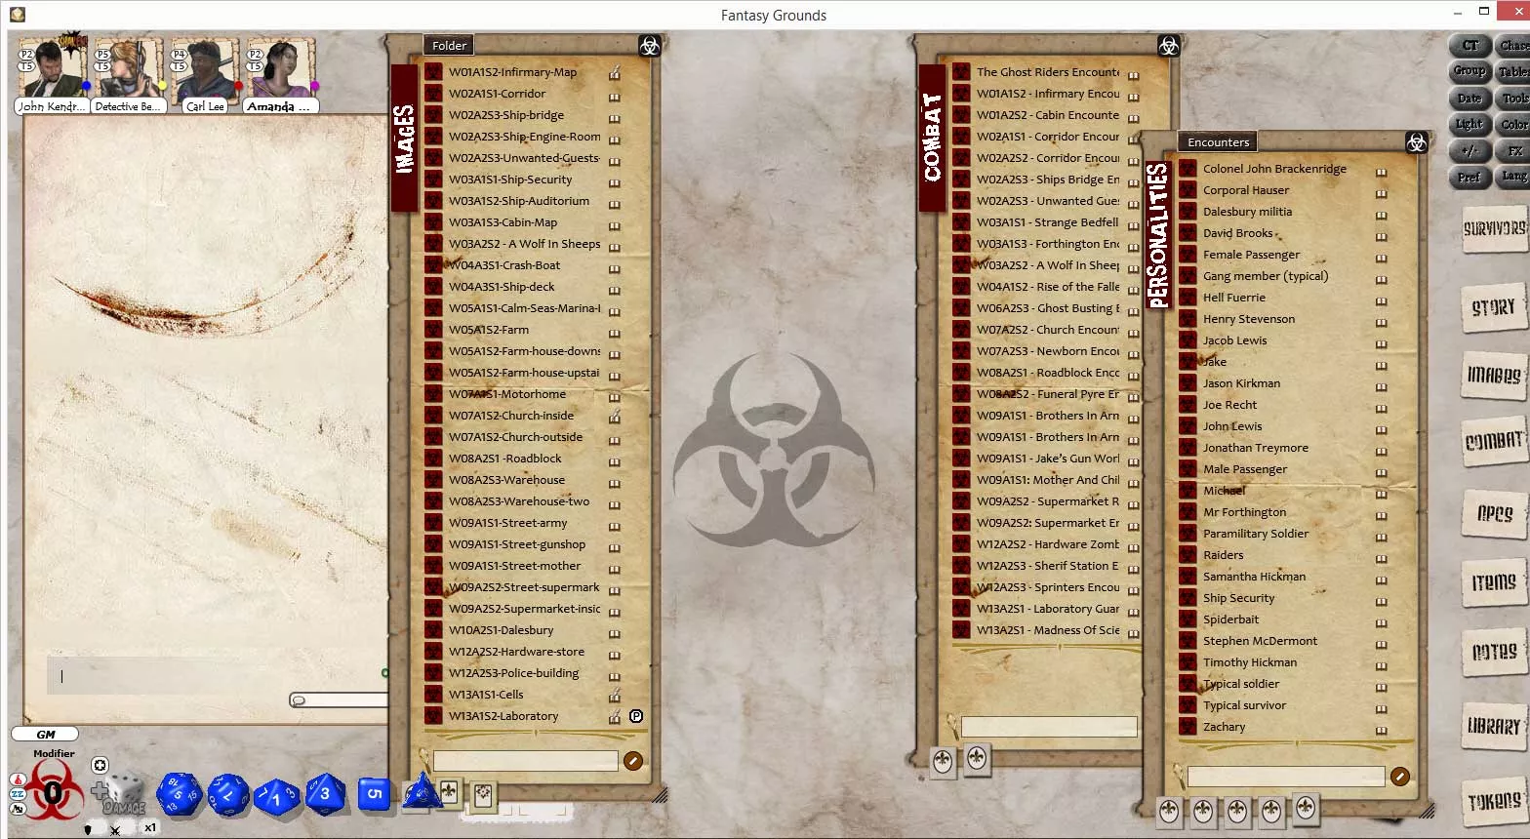Viewport: 1530px width, 839px height.
Task: Click the GM speaker selector label
Action: (46, 735)
